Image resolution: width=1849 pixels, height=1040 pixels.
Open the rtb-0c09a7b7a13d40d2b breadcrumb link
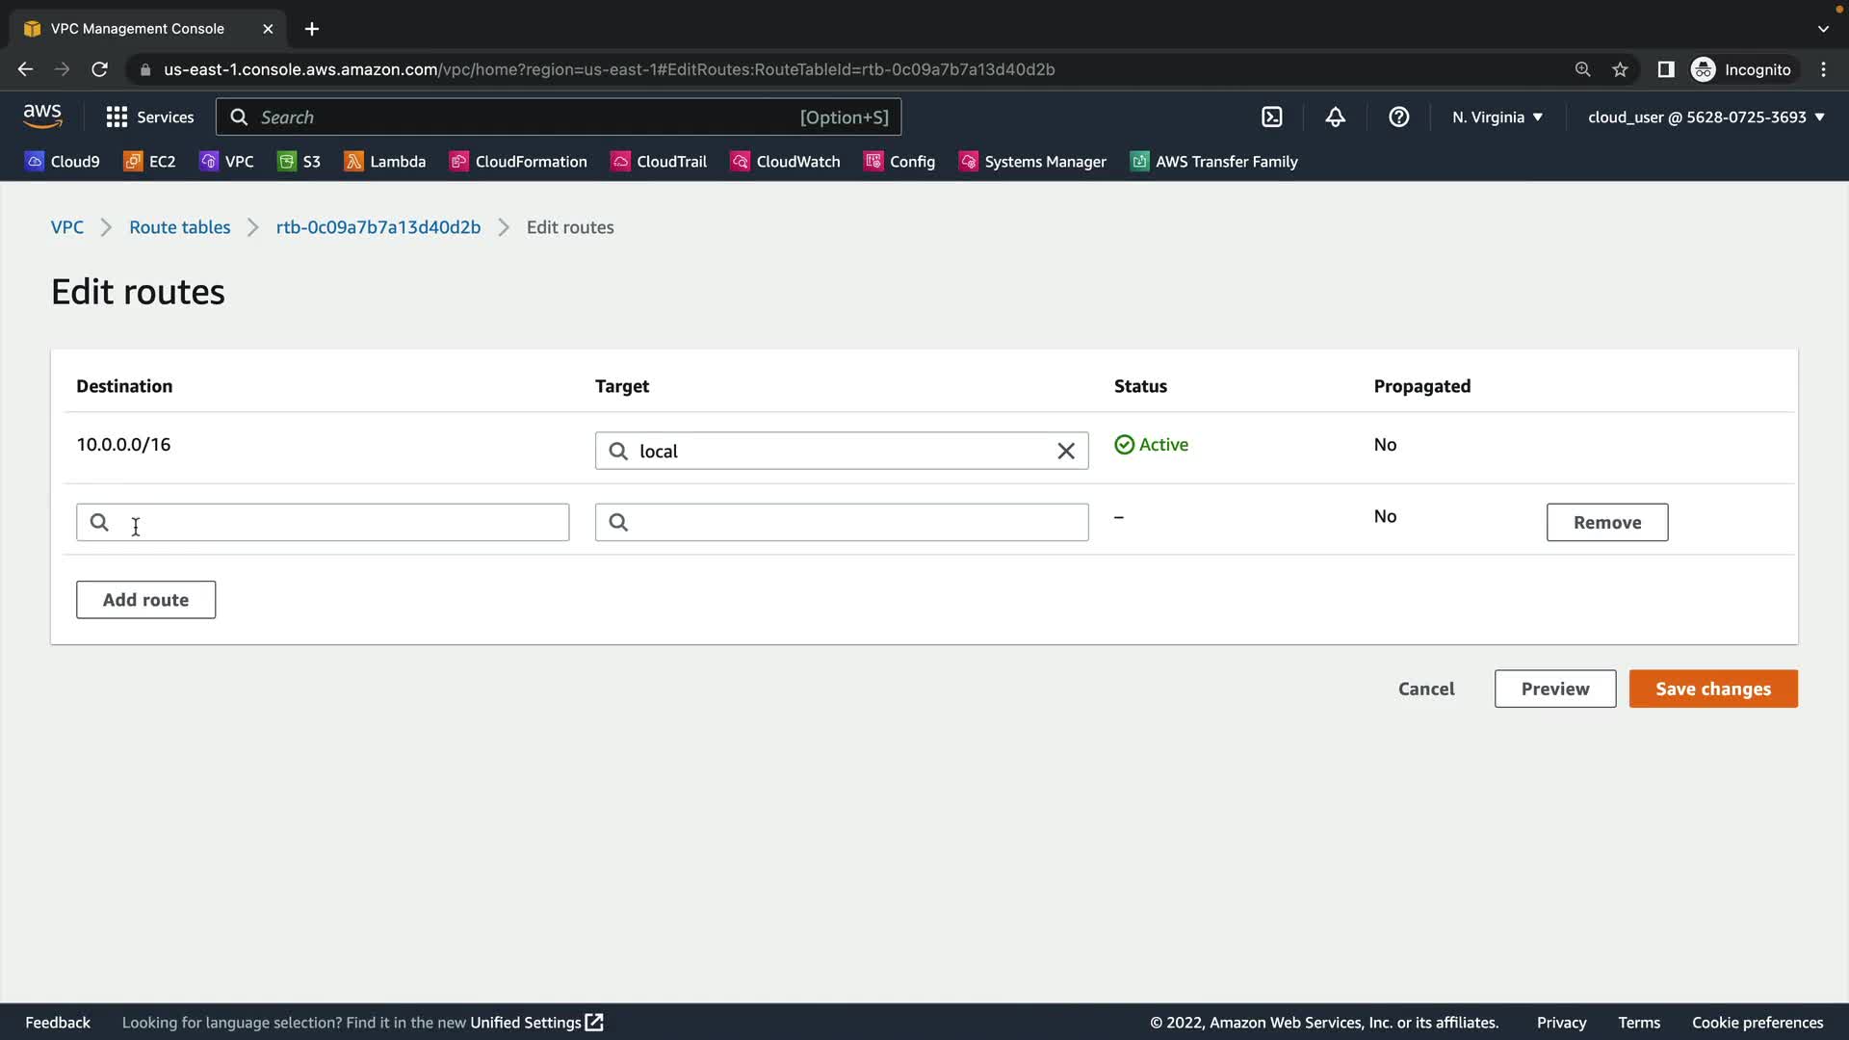(x=378, y=227)
